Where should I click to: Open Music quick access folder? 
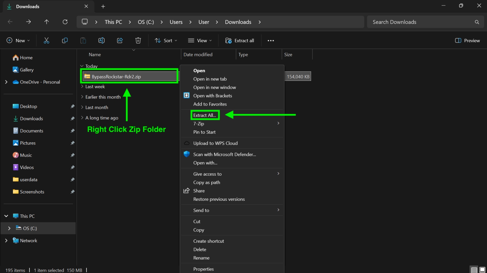[22, 155]
